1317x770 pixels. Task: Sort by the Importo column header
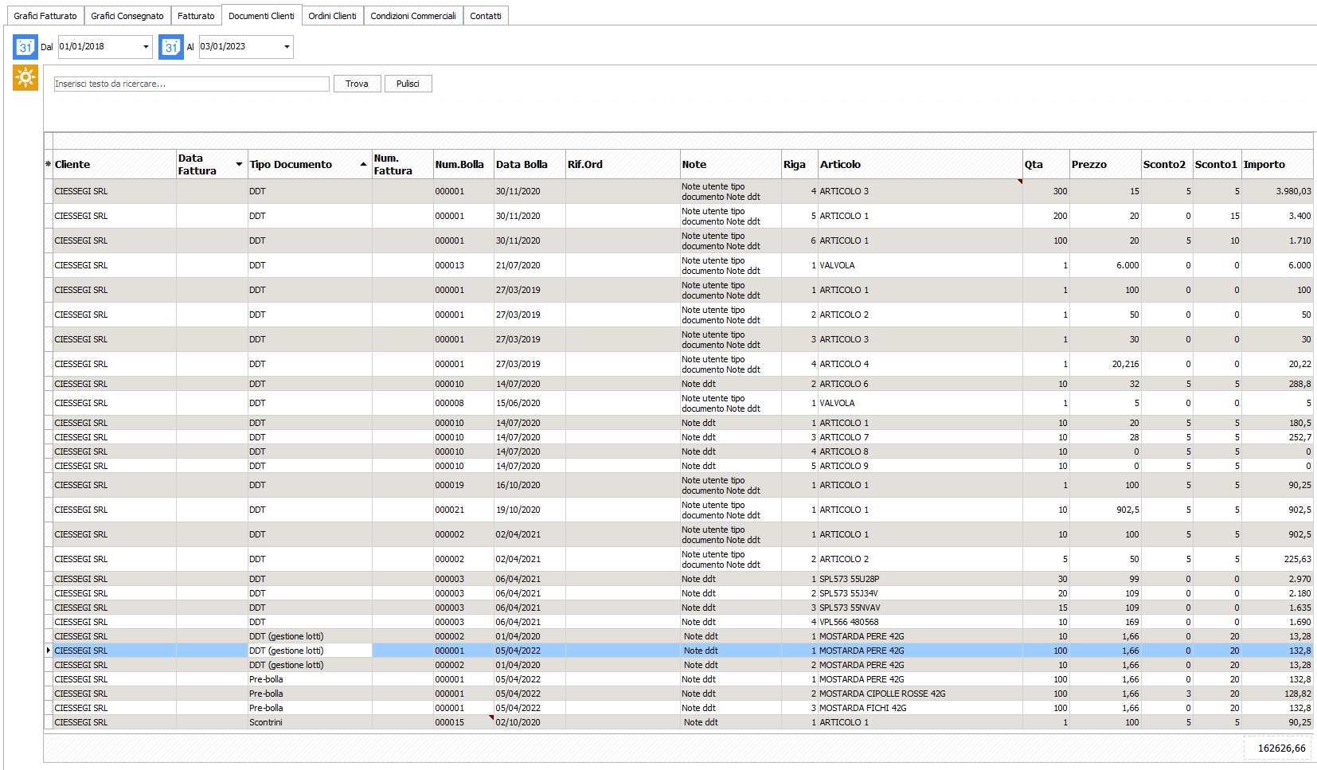[1277, 164]
